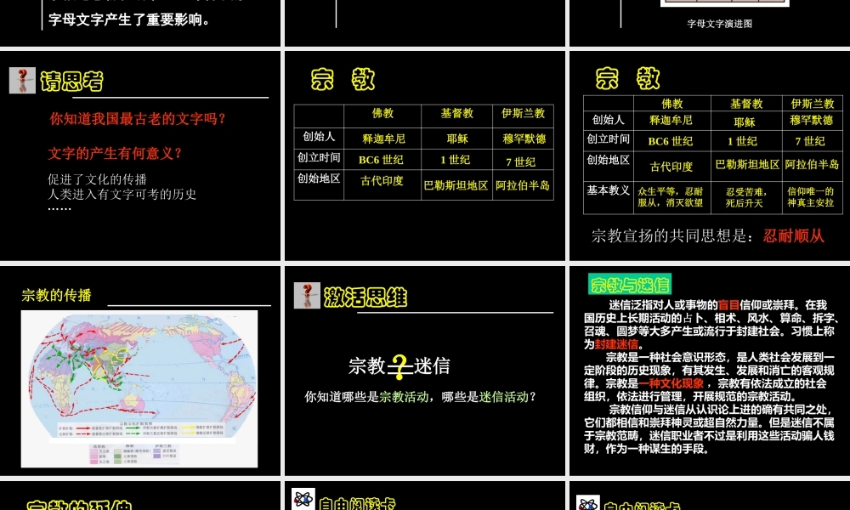
Task: Click 7 世纪 in the table with 基本教义
Action: (810, 141)
